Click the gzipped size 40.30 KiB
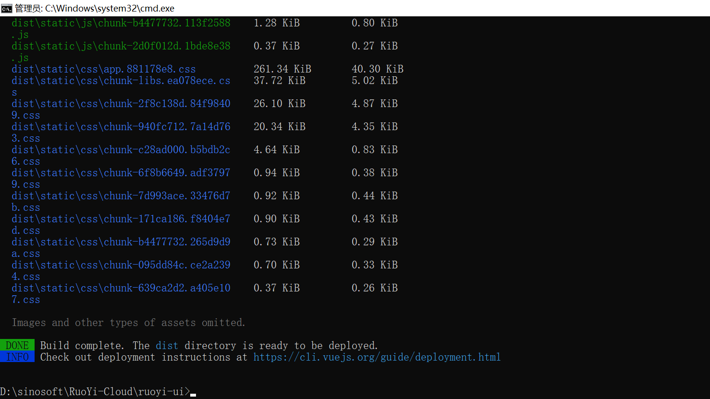The width and height of the screenshot is (710, 399). [x=378, y=69]
